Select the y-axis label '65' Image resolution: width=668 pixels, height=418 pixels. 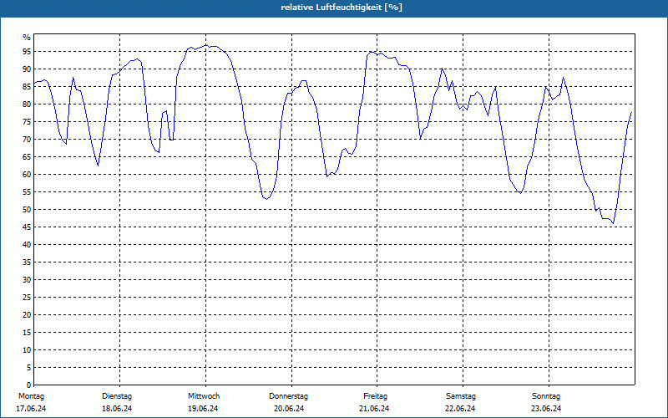pos(27,157)
